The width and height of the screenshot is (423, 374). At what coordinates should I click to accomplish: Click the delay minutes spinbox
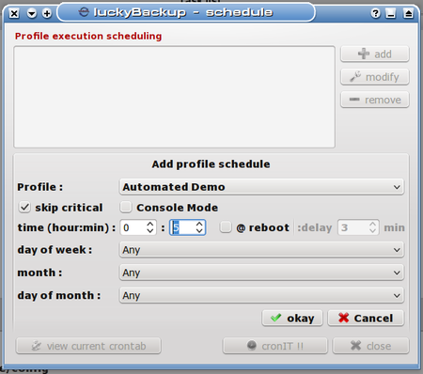tap(358, 227)
